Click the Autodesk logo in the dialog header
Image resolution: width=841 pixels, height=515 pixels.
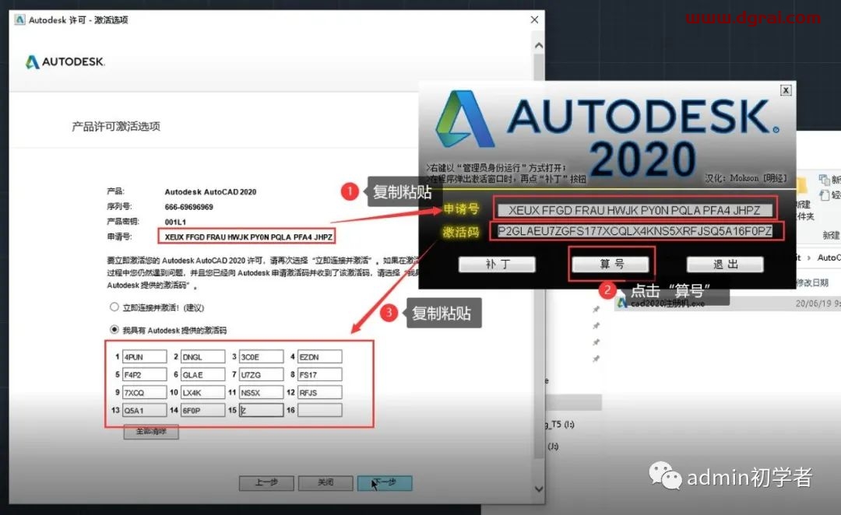[65, 61]
